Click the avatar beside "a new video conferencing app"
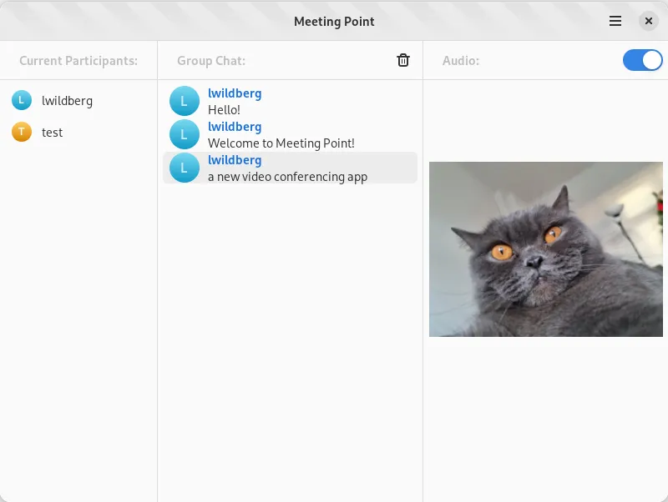The image size is (668, 502). tap(185, 168)
